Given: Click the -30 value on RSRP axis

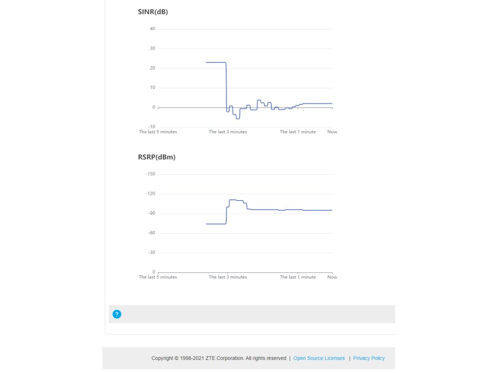Looking at the screenshot, I should (151, 253).
